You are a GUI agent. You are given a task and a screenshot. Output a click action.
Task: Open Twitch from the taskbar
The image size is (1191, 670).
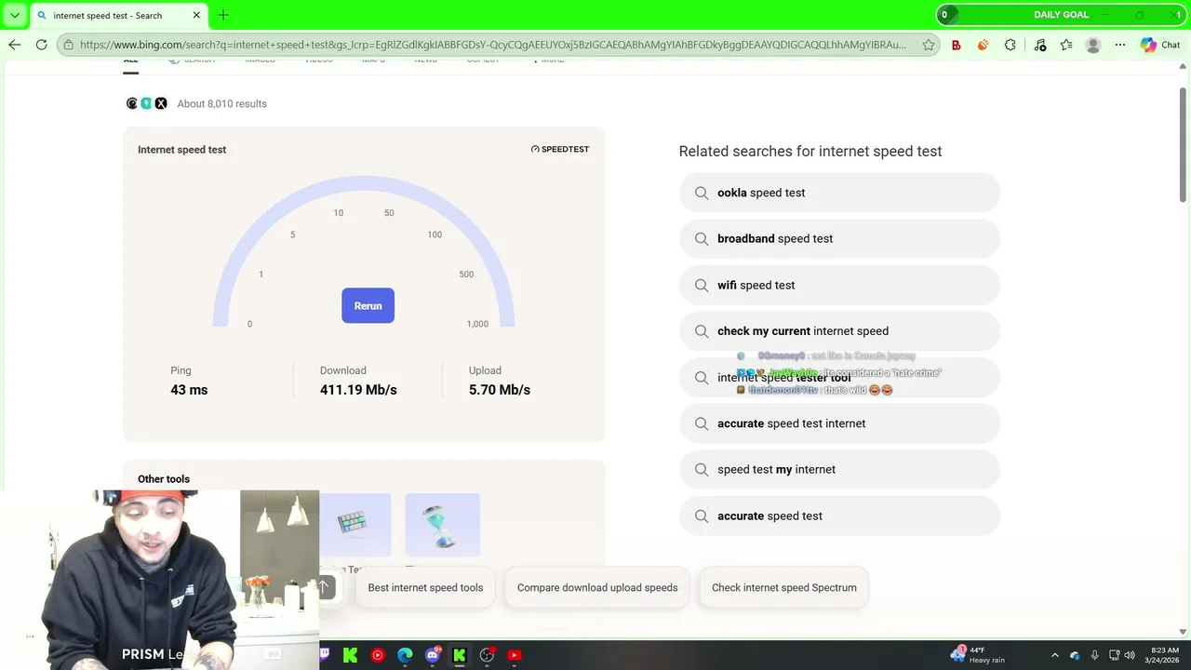pyautogui.click(x=324, y=655)
